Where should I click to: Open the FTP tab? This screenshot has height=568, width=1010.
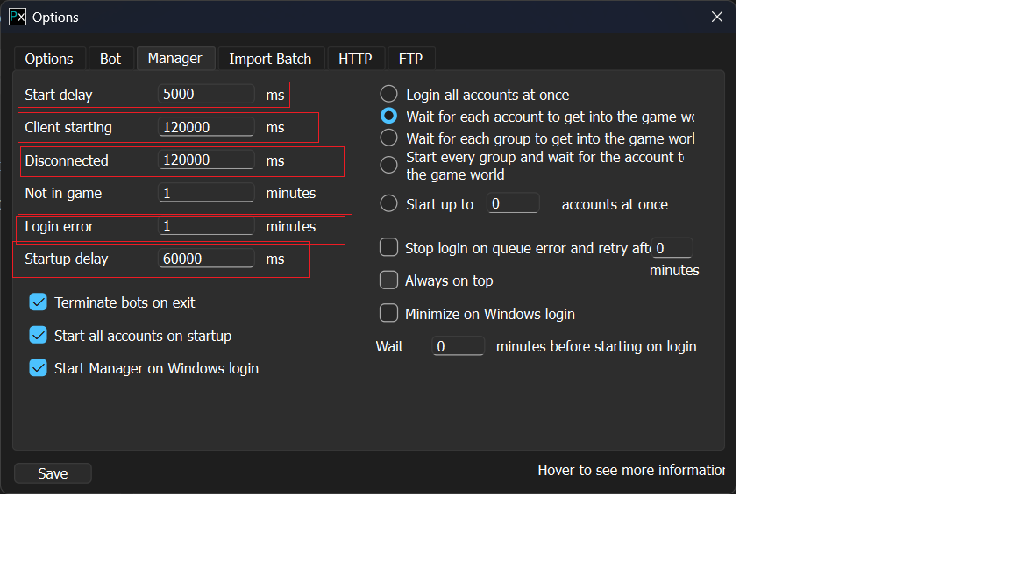pyautogui.click(x=410, y=59)
